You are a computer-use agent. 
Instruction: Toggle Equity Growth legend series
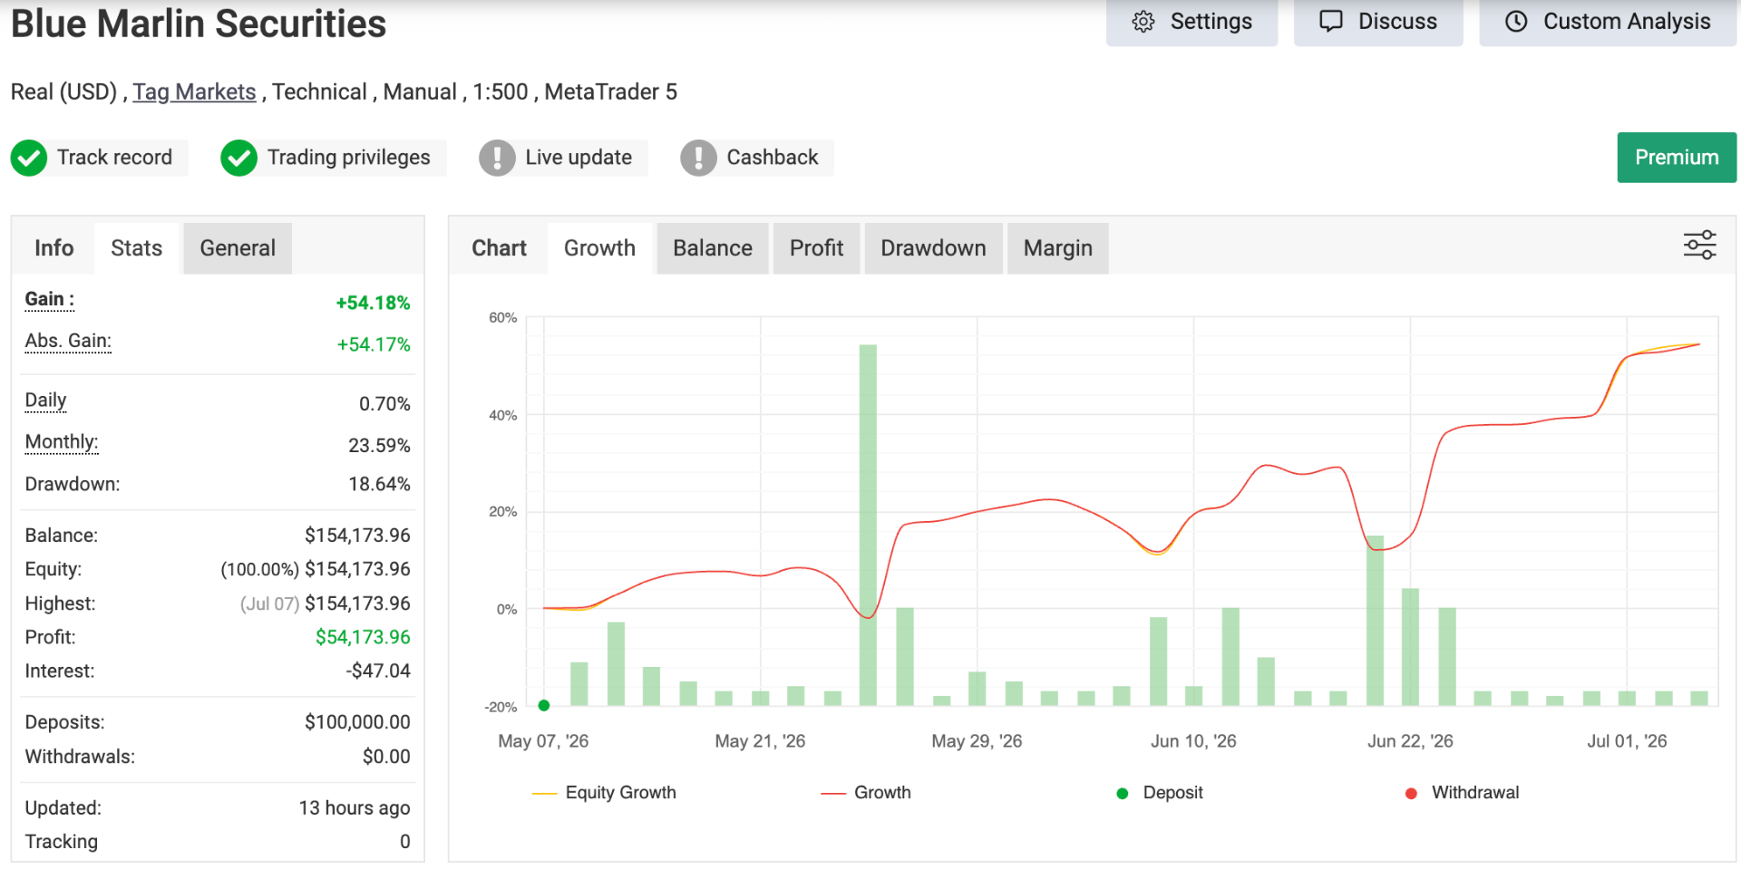(x=604, y=793)
